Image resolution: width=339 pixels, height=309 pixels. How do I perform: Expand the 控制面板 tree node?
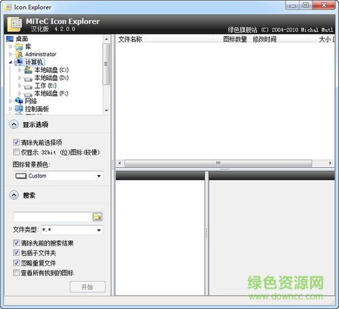click(10, 109)
